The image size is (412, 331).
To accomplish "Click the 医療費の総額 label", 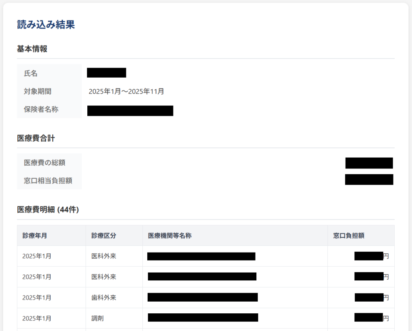I will click(x=44, y=162).
